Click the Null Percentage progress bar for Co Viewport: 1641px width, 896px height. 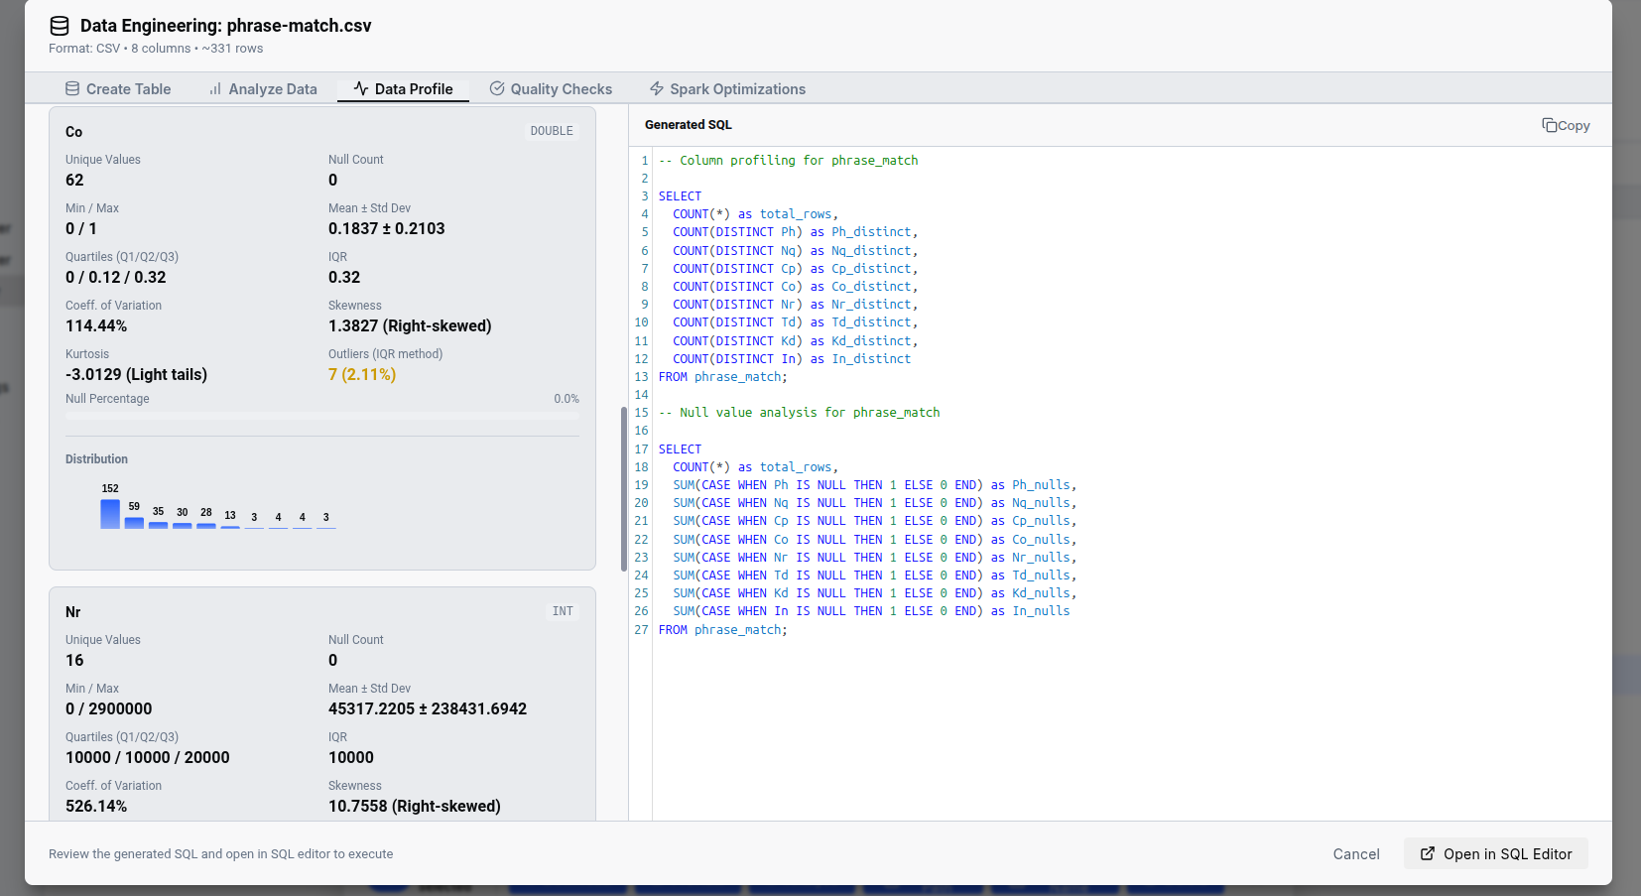[x=322, y=416]
